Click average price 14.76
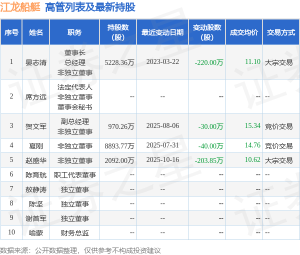 click(252, 145)
